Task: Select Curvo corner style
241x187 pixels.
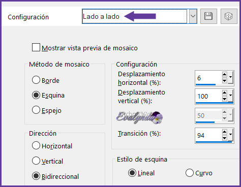Action: coord(189,173)
